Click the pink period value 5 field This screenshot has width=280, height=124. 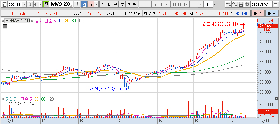91,4
